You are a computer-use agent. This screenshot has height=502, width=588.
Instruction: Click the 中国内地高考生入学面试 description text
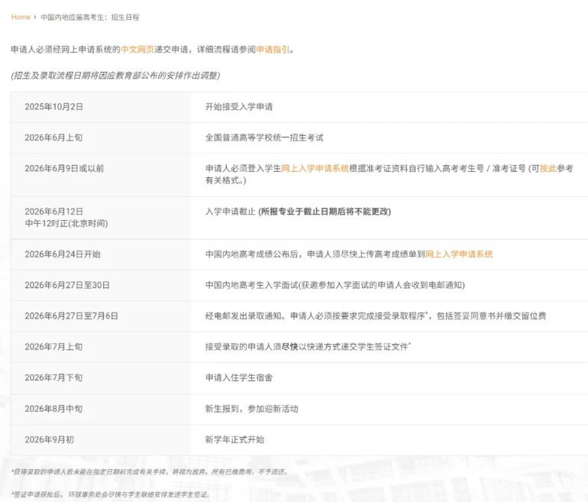click(x=335, y=285)
